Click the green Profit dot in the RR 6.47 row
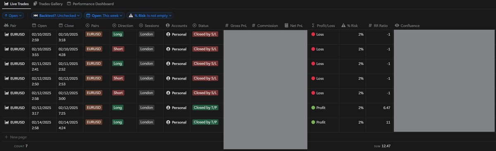The image size is (496, 151). [x=313, y=108]
